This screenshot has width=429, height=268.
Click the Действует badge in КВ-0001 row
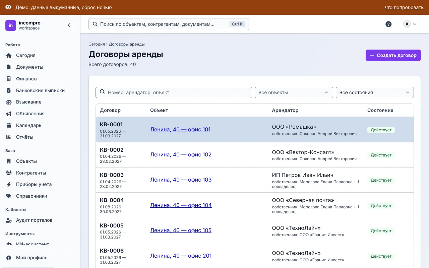click(381, 130)
